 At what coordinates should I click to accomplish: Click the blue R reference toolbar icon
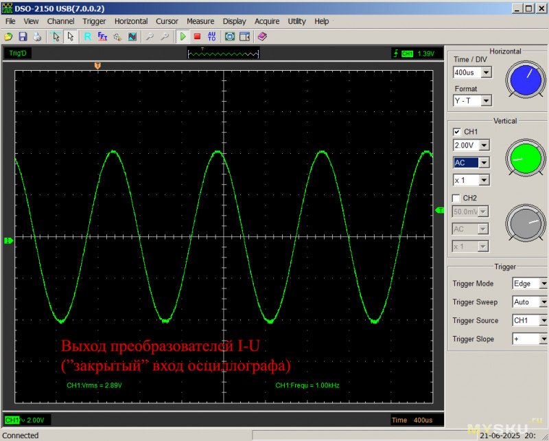coord(88,36)
